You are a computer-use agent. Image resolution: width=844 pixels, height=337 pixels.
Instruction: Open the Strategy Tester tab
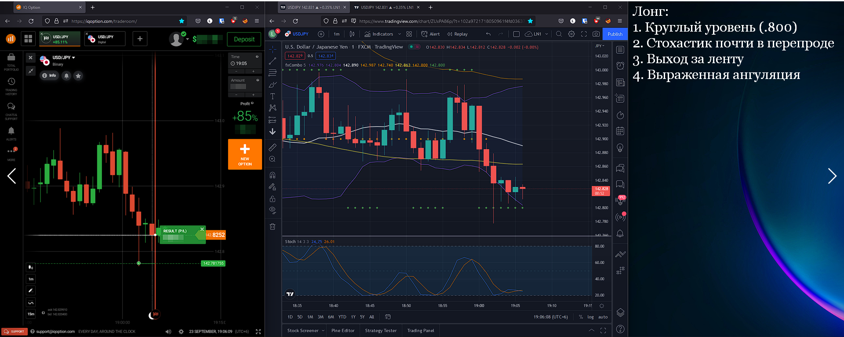381,331
